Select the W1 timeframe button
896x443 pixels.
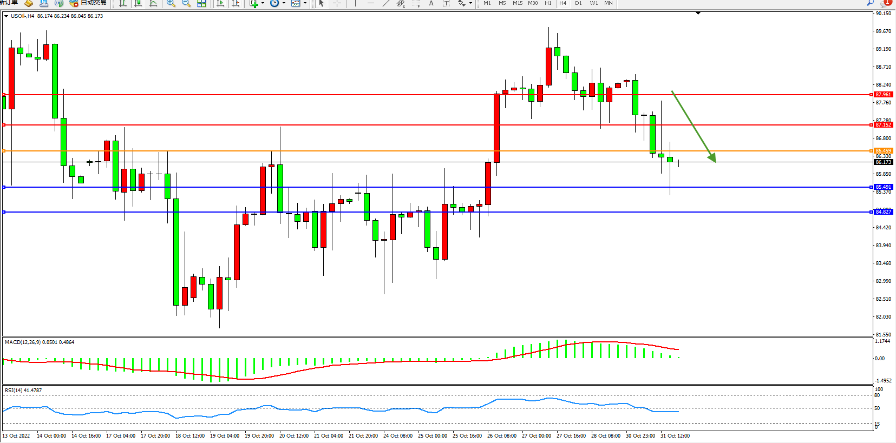(594, 3)
